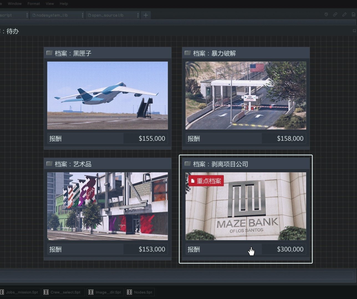
Task: Click folder icon of 档案：艺术品 card
Action: (x=49, y=164)
